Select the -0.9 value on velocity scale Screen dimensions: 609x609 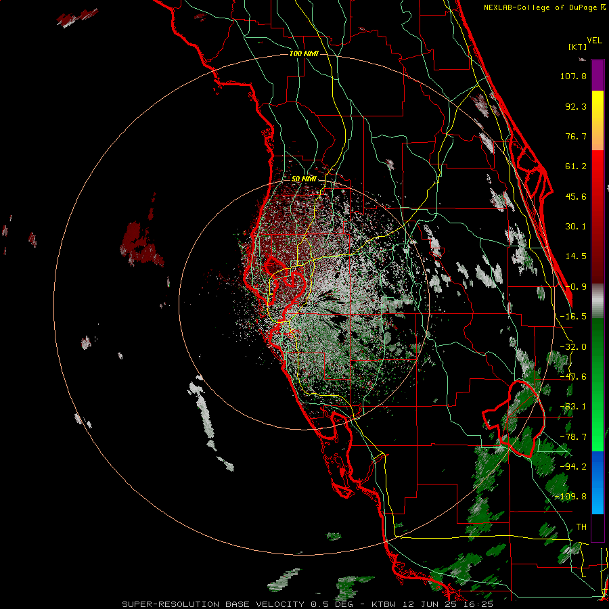[x=576, y=287]
